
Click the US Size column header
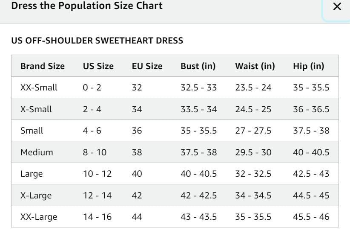click(98, 66)
